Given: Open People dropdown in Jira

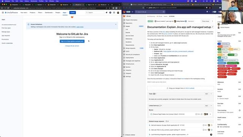Looking at the screenshot, I should pyautogui.click(x=58, y=13).
